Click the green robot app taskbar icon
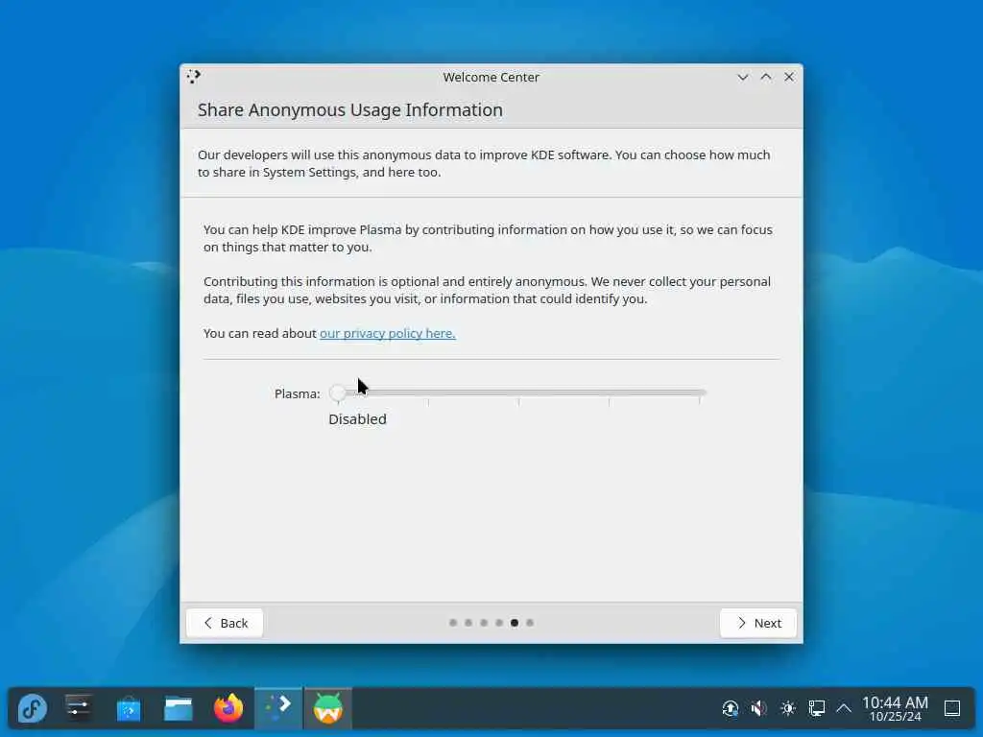 coord(328,709)
